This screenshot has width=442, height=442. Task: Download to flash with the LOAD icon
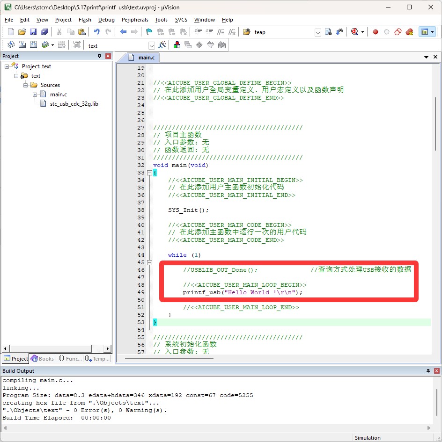tap(77, 45)
